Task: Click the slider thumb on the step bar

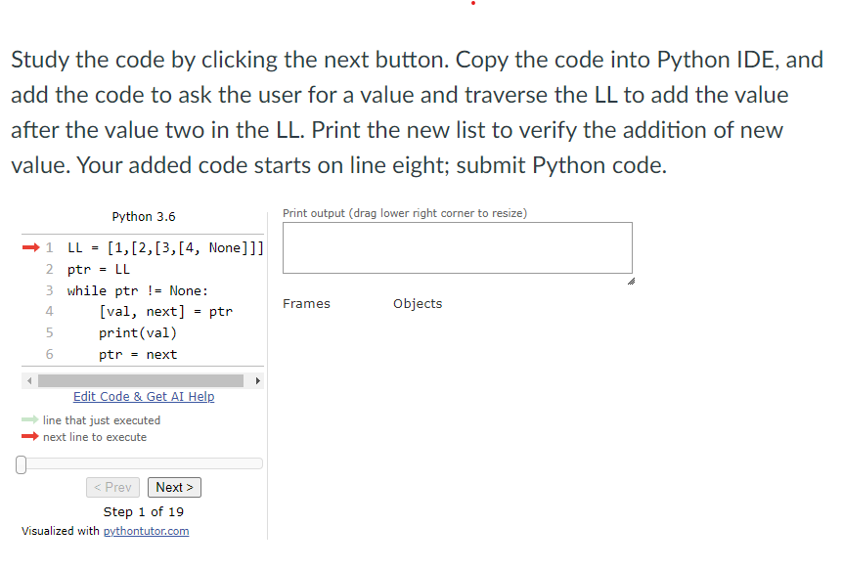Action: 21,463
